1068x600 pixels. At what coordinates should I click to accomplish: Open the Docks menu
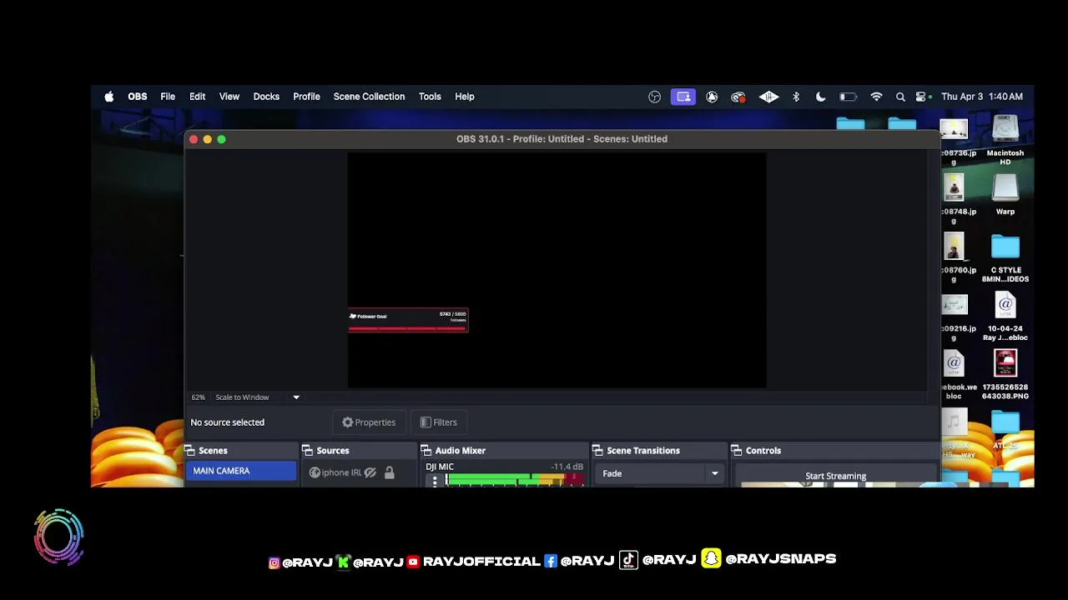(x=266, y=97)
